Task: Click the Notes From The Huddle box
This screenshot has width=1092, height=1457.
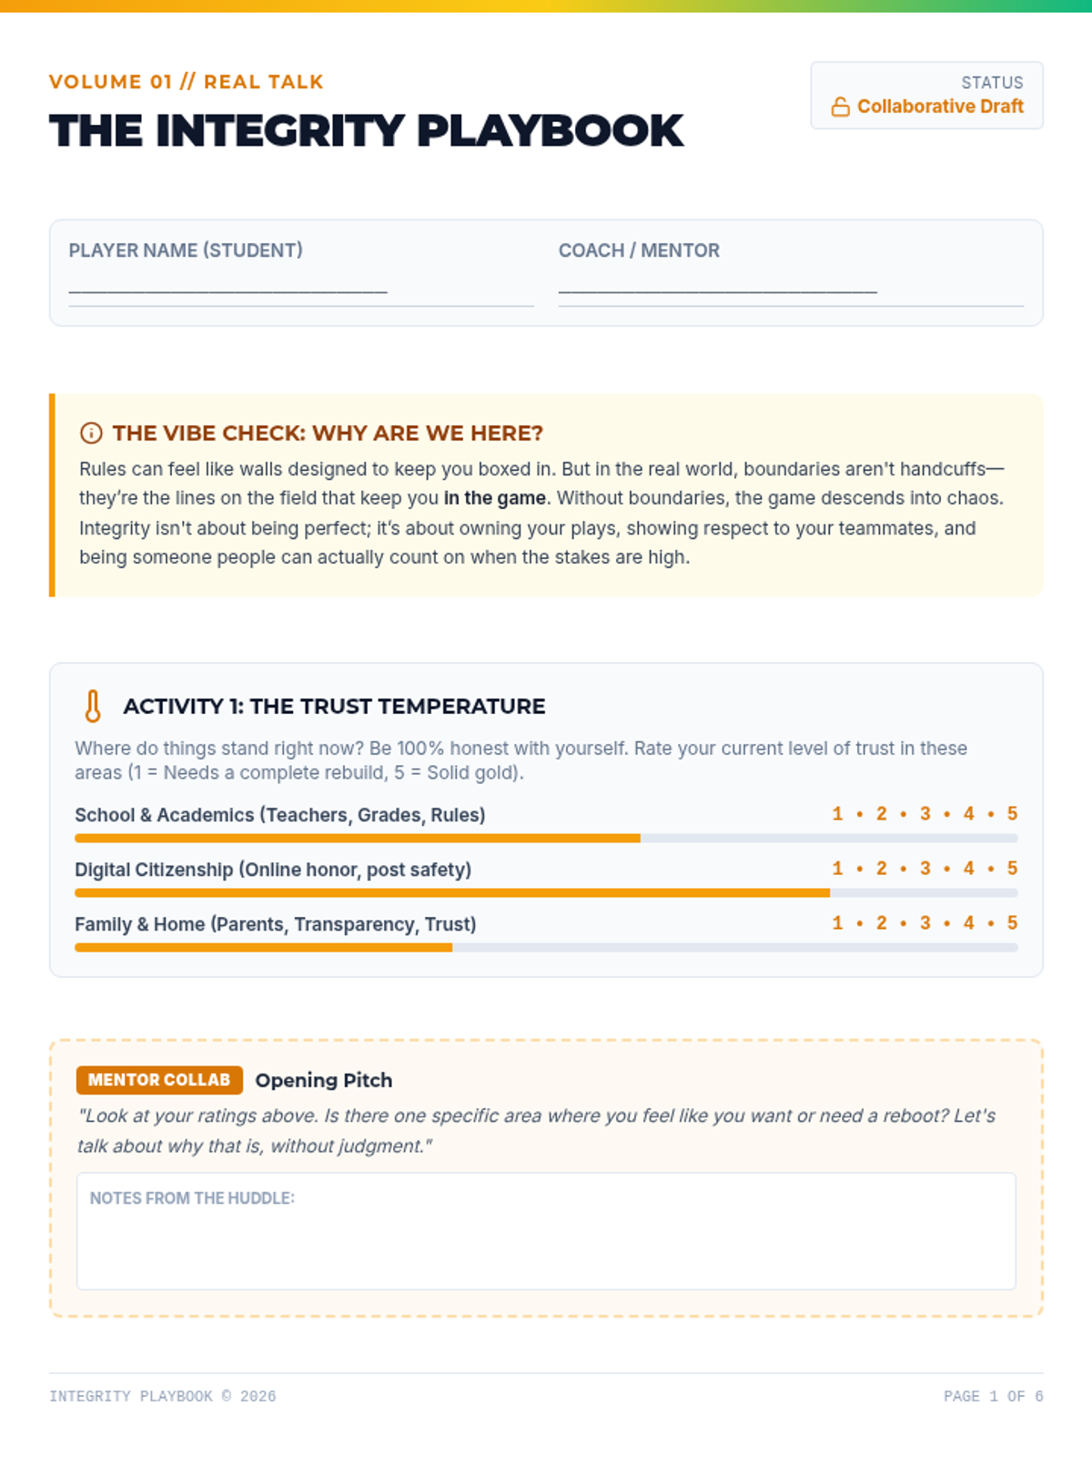Action: 546,1231
